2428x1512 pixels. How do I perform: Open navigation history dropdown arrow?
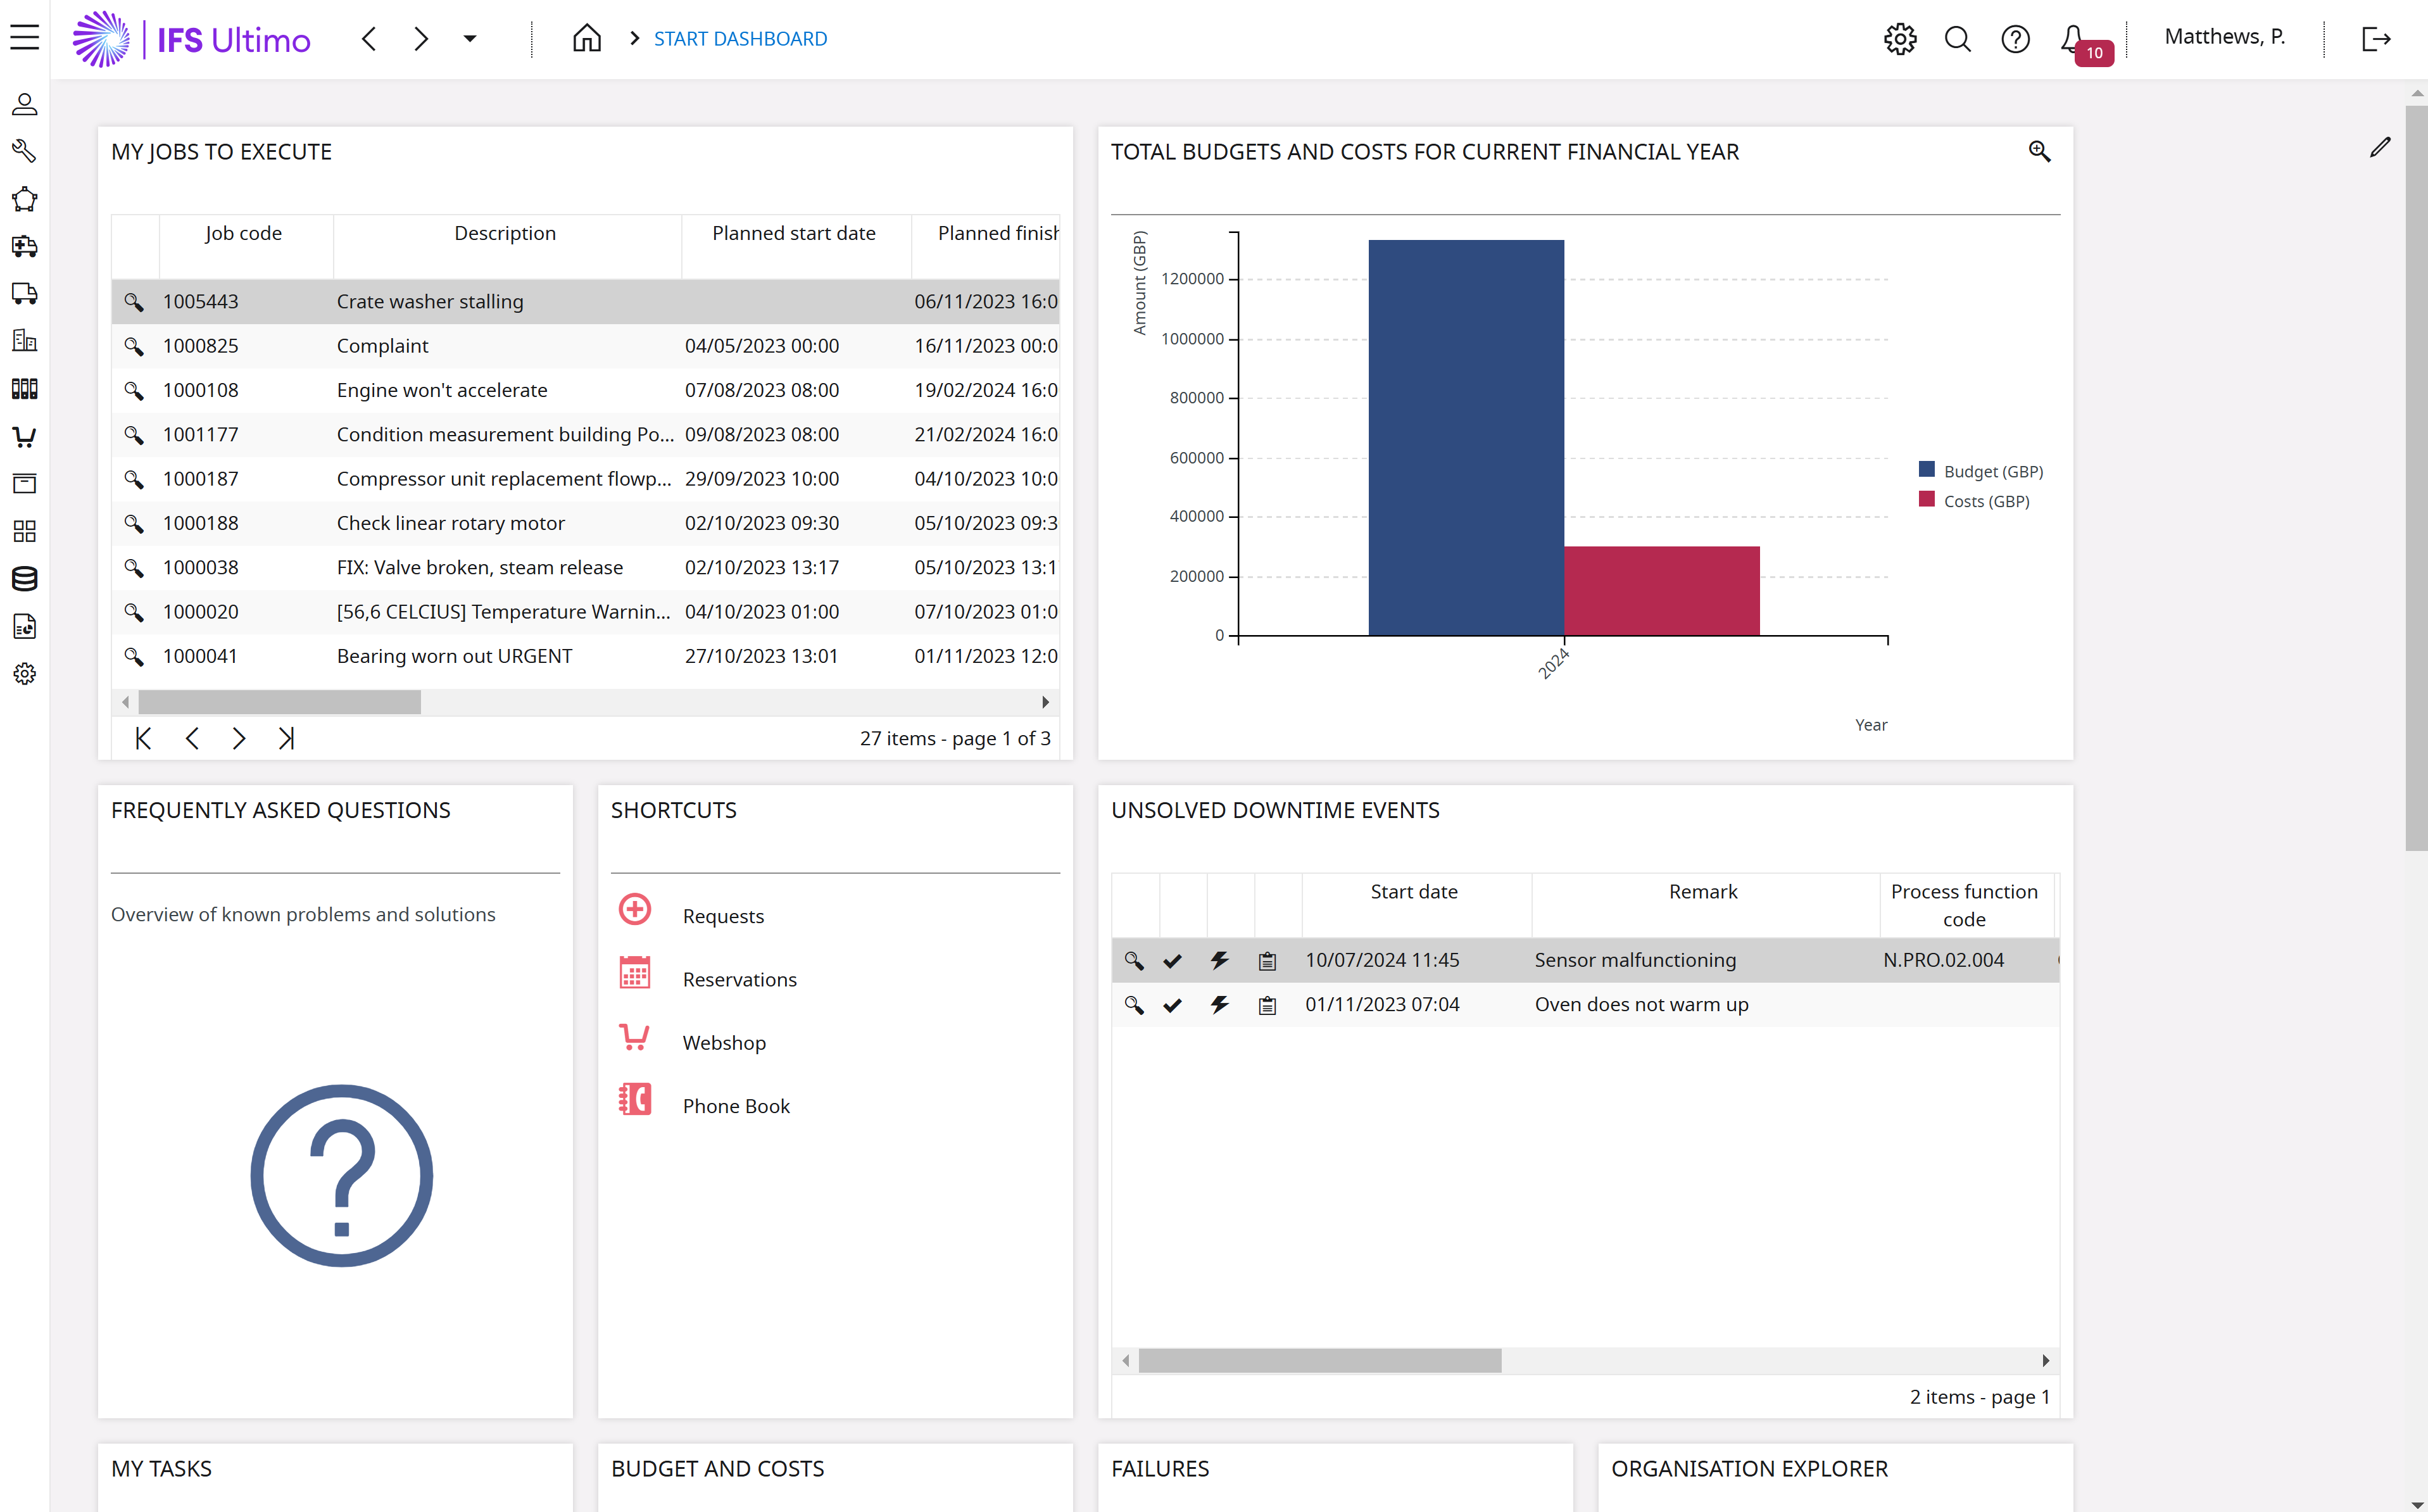469,38
